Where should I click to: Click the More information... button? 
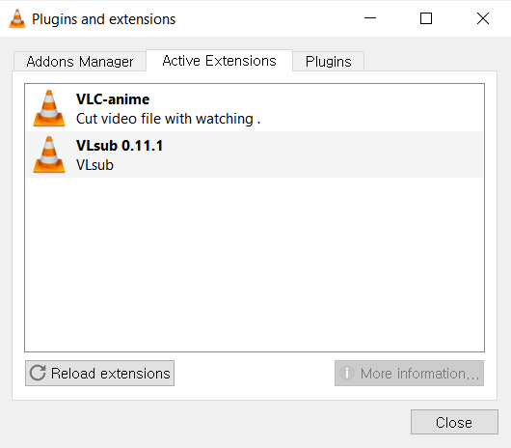point(409,374)
